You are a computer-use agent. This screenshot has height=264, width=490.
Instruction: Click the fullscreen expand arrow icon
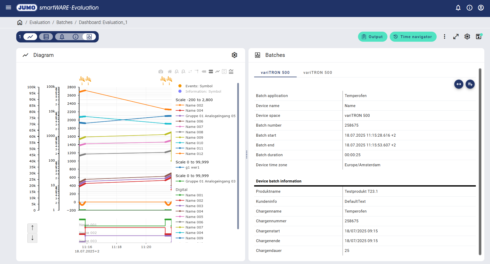(x=456, y=37)
